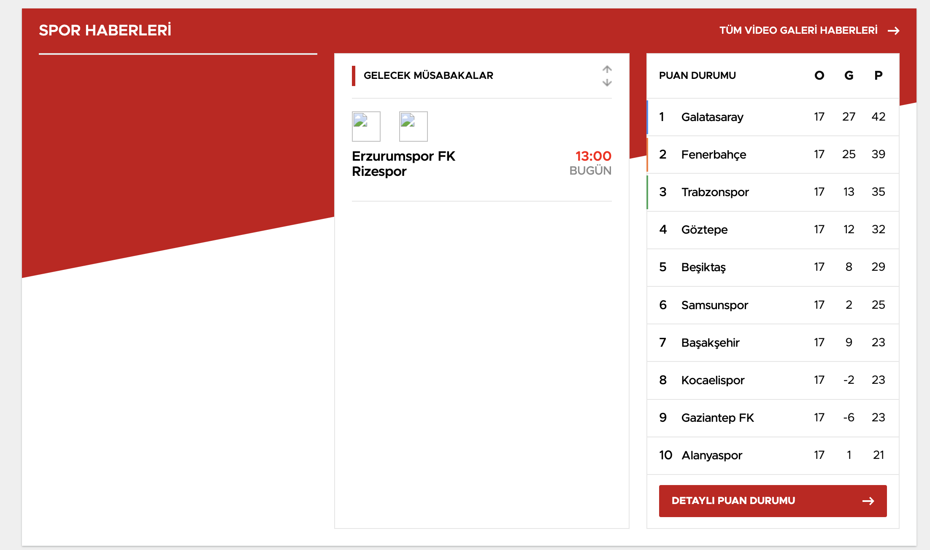Select Göztepe in the standings
This screenshot has height=550, width=930.
pos(704,229)
